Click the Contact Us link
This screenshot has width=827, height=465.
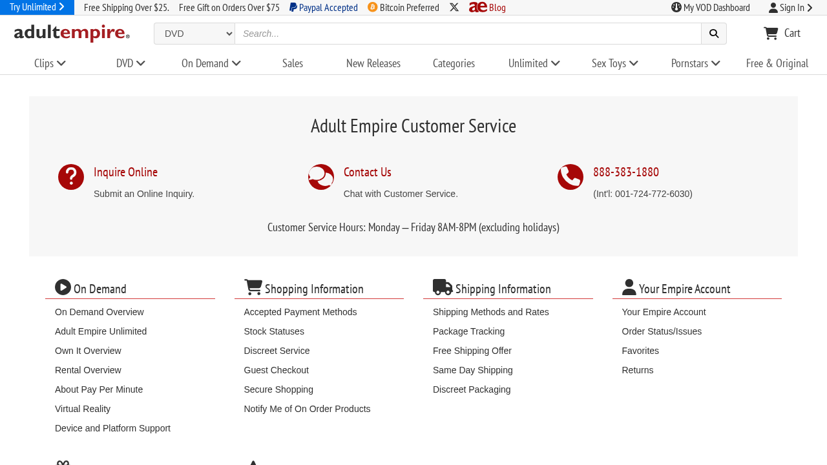368,172
